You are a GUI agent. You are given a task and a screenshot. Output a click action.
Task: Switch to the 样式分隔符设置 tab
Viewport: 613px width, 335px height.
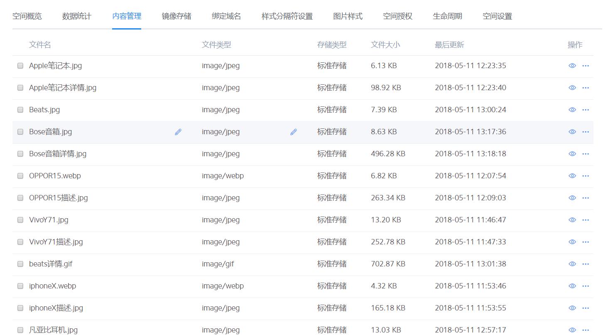click(x=287, y=16)
